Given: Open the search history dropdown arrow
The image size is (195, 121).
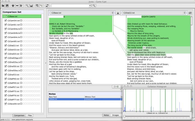Looking at the screenshot, I should click(x=90, y=6).
